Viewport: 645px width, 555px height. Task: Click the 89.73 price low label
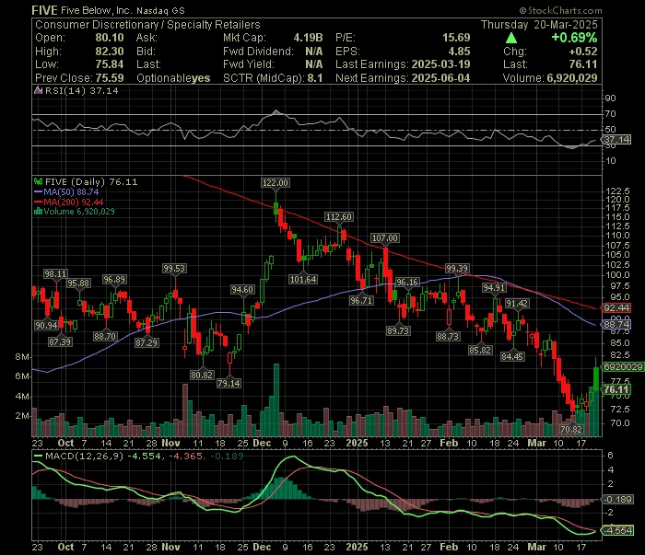[x=398, y=330]
